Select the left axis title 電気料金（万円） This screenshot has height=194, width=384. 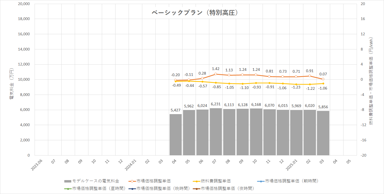pos(12,83)
